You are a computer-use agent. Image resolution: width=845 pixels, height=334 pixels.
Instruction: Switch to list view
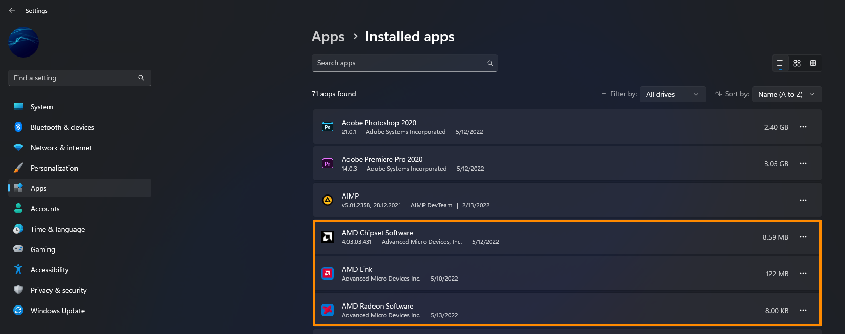tap(780, 63)
